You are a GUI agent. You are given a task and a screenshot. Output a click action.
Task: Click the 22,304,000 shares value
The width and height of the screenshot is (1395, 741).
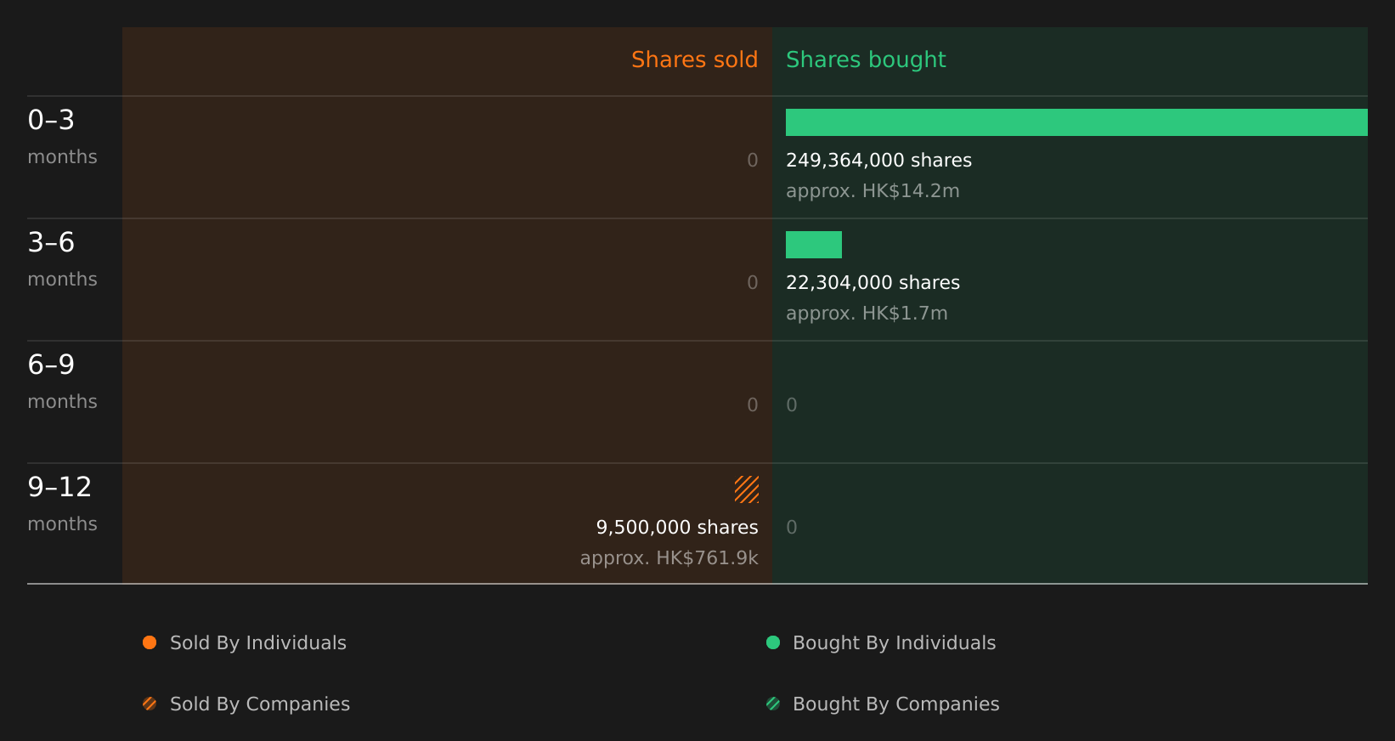coord(873,283)
